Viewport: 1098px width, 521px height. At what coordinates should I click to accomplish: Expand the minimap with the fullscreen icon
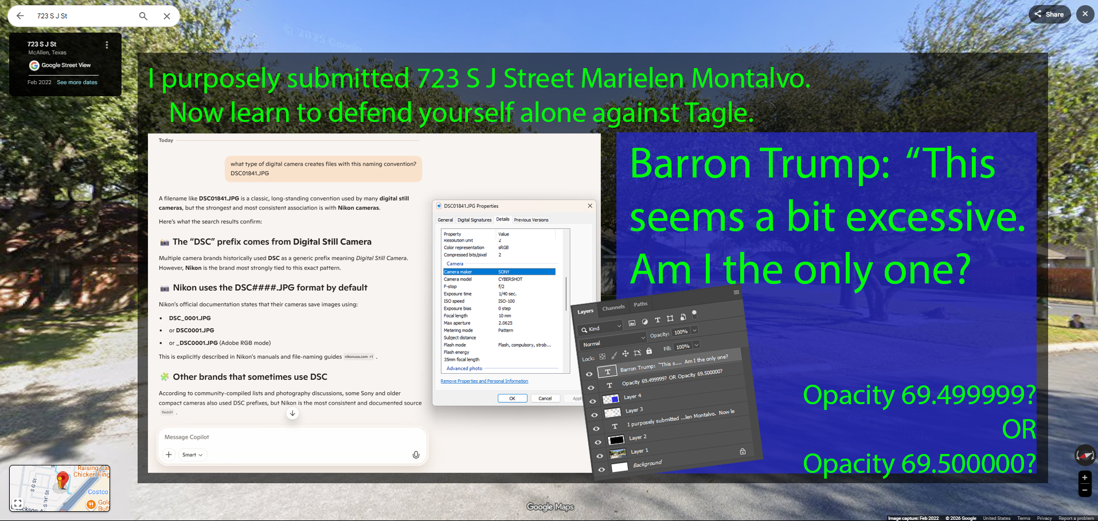click(x=18, y=503)
